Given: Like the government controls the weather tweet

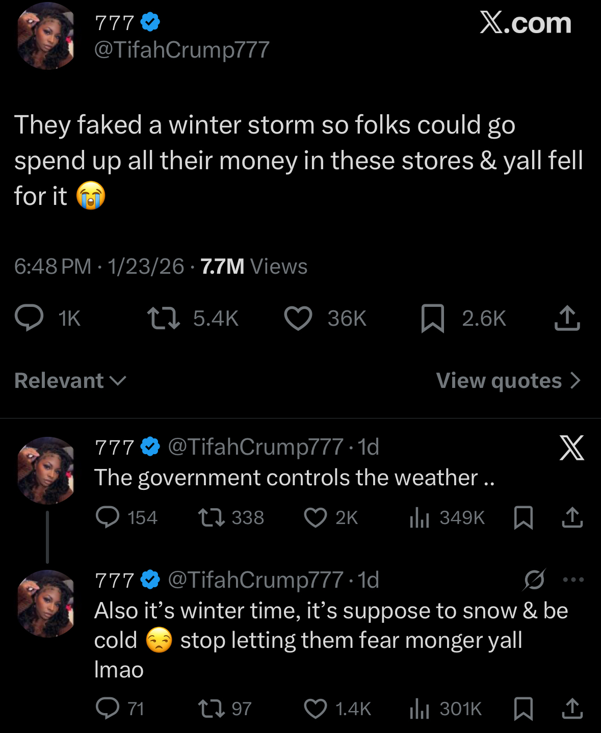Looking at the screenshot, I should tap(316, 517).
